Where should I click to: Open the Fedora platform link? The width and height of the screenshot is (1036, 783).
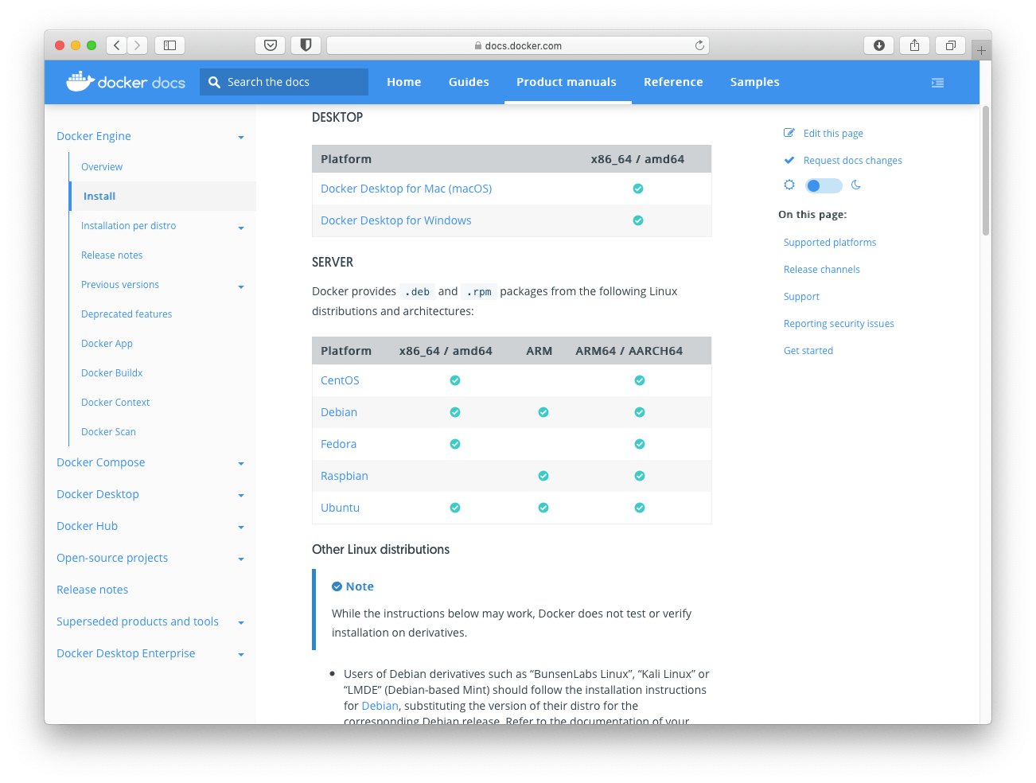click(338, 444)
